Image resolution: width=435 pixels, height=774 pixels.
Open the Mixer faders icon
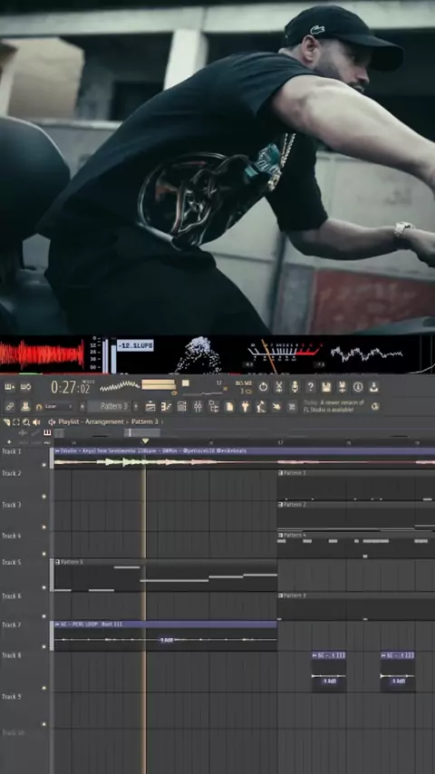coord(198,406)
